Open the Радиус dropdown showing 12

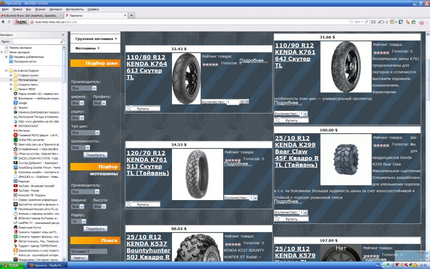[78, 221]
